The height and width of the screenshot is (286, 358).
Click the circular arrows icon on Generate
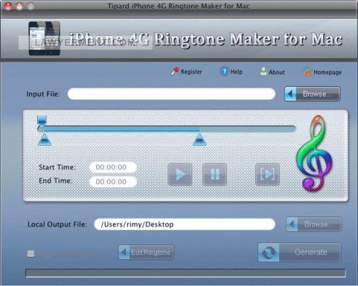point(268,252)
